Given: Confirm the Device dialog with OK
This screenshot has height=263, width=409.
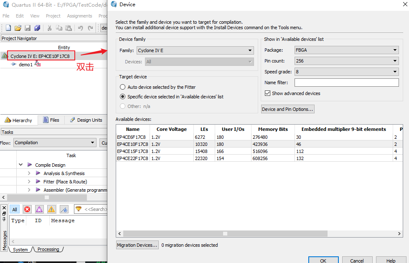Looking at the screenshot, I should pyautogui.click(x=323, y=260).
